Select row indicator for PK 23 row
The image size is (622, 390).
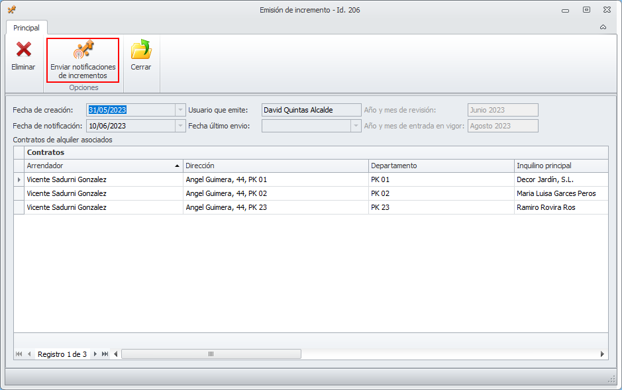pos(19,207)
